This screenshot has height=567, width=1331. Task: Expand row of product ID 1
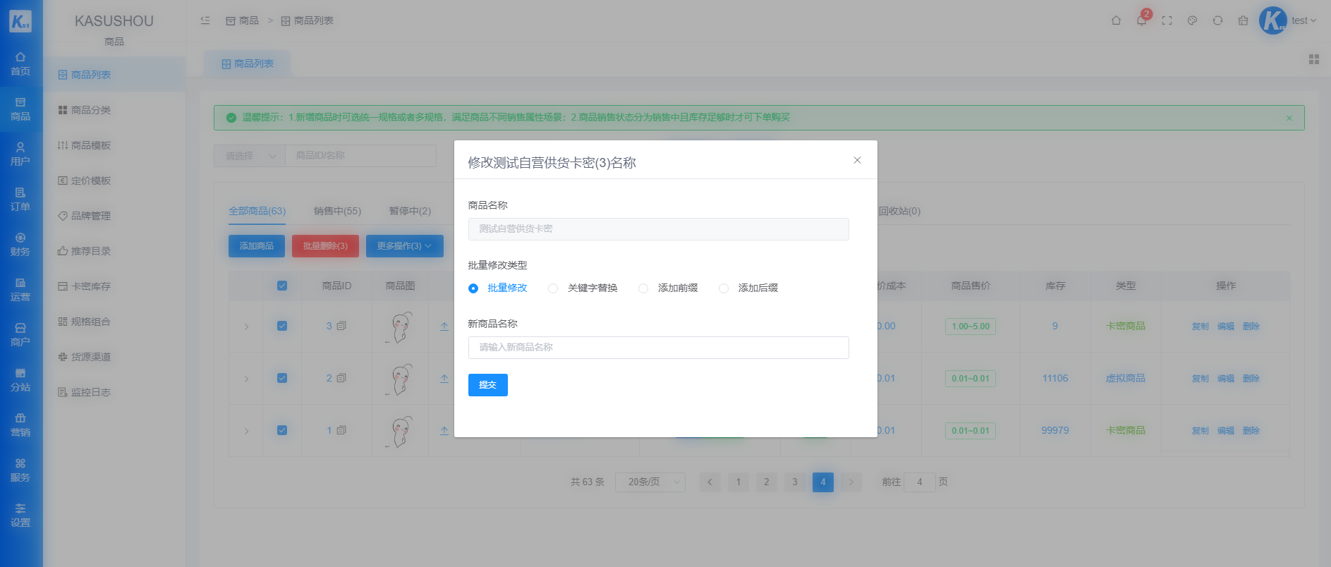click(246, 431)
